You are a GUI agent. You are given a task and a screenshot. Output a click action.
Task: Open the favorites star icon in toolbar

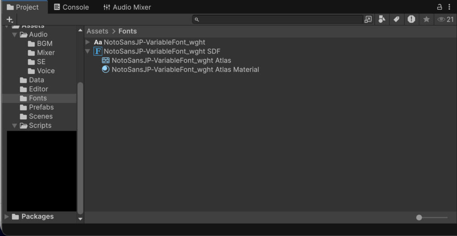426,20
